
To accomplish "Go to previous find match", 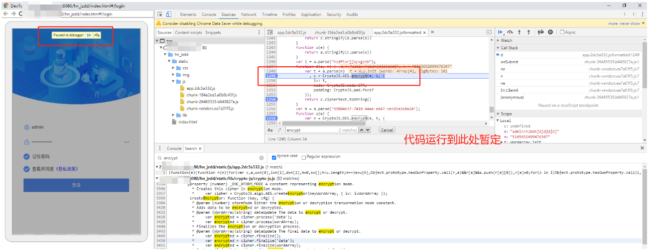I will coord(361,129).
